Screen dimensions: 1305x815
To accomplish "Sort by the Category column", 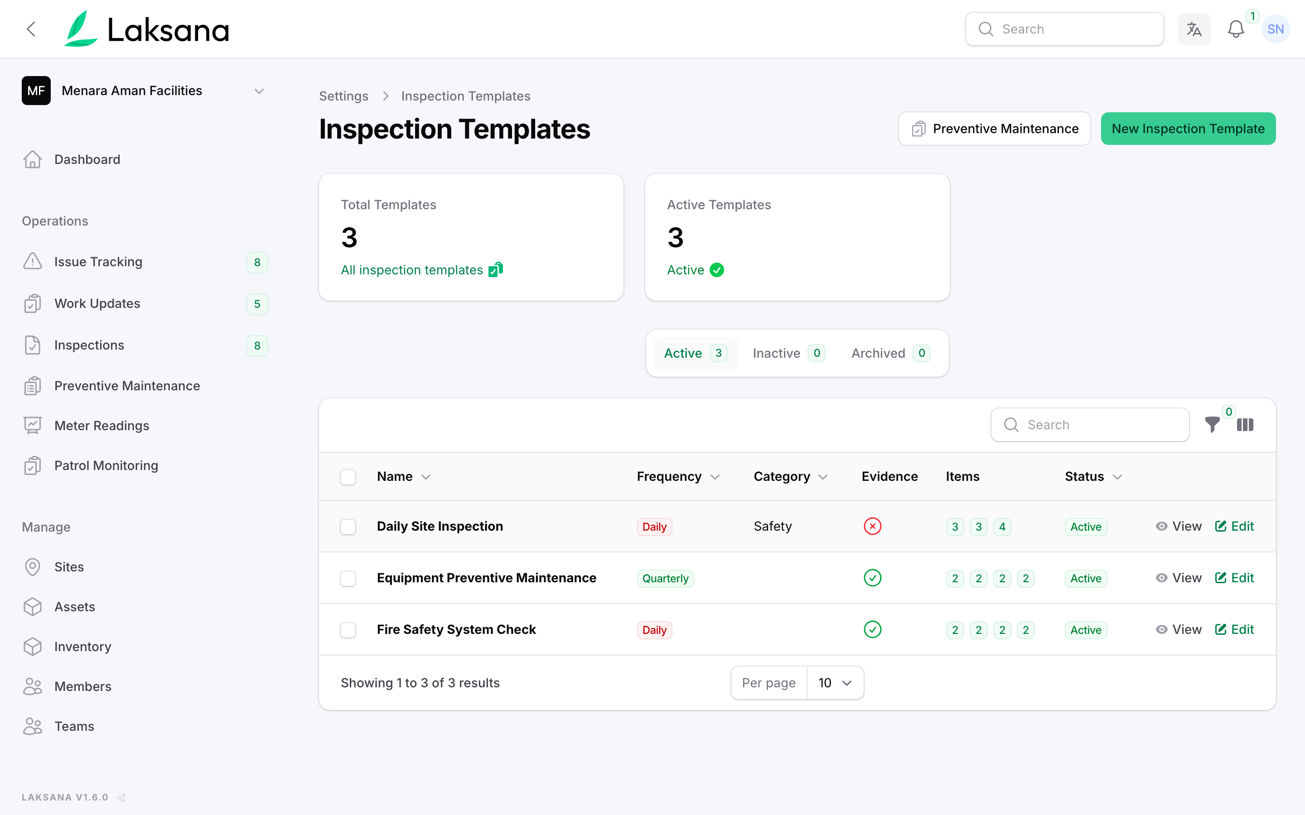I will click(790, 476).
